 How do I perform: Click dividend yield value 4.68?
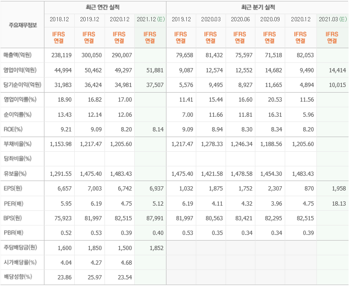tap(126, 263)
